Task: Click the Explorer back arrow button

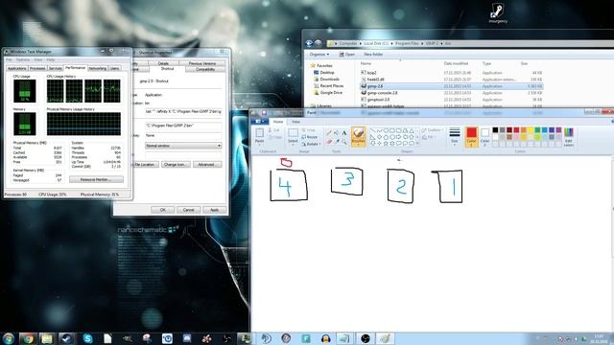Action: [x=309, y=43]
